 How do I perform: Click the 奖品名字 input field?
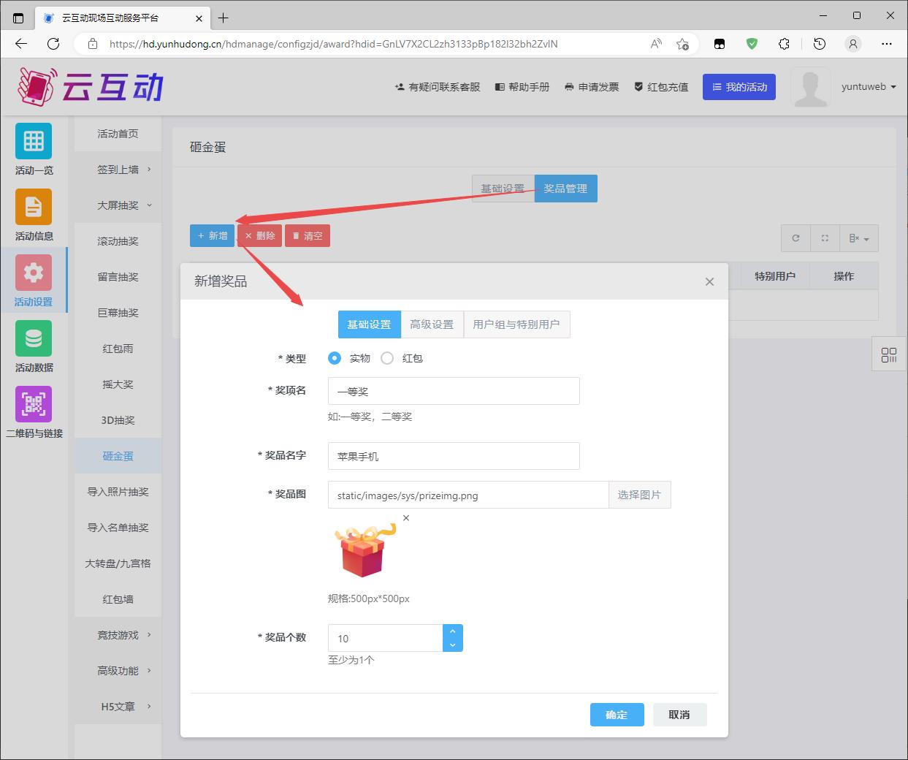coord(454,456)
